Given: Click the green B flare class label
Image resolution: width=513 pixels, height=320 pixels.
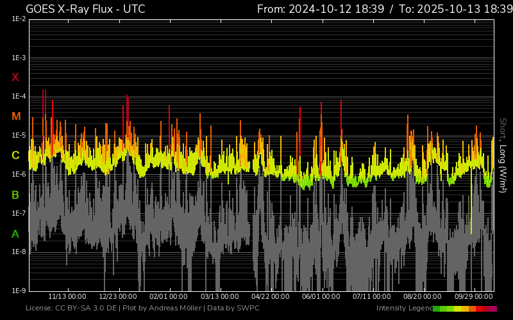Looking at the screenshot, I should point(15,195).
